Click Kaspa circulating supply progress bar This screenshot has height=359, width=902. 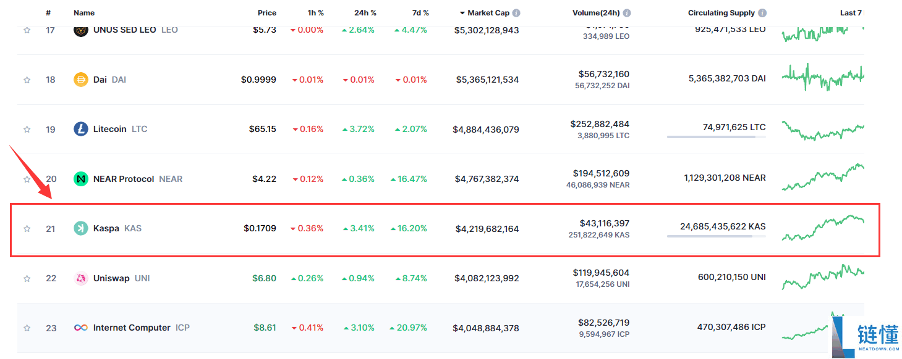tap(716, 236)
